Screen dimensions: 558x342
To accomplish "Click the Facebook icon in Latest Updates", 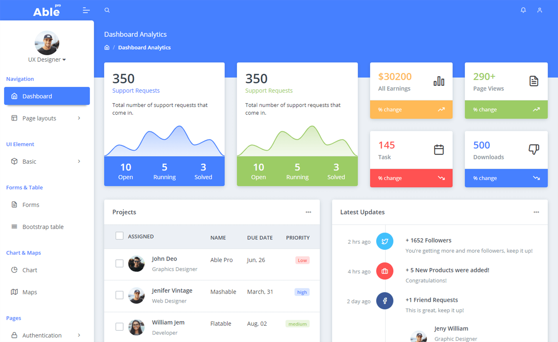I will (x=384, y=300).
